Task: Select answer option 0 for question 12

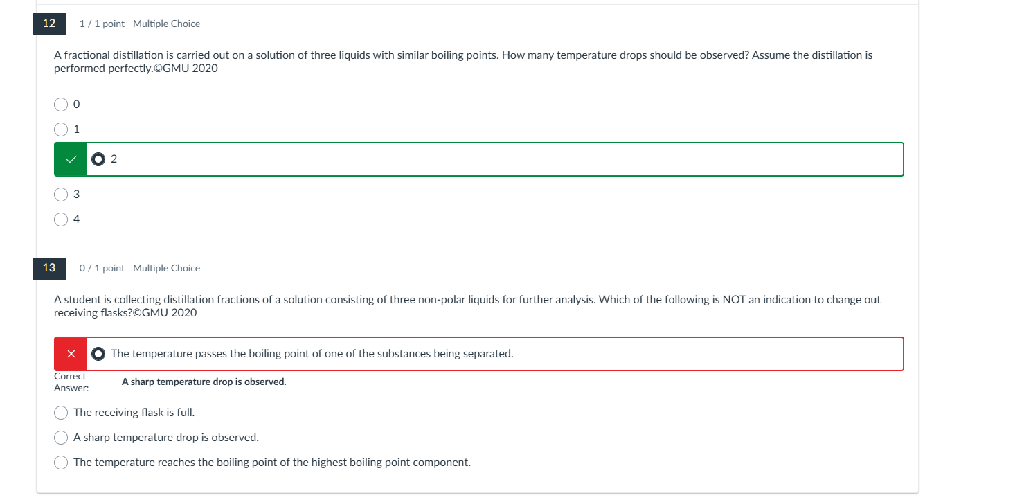Action: point(62,105)
